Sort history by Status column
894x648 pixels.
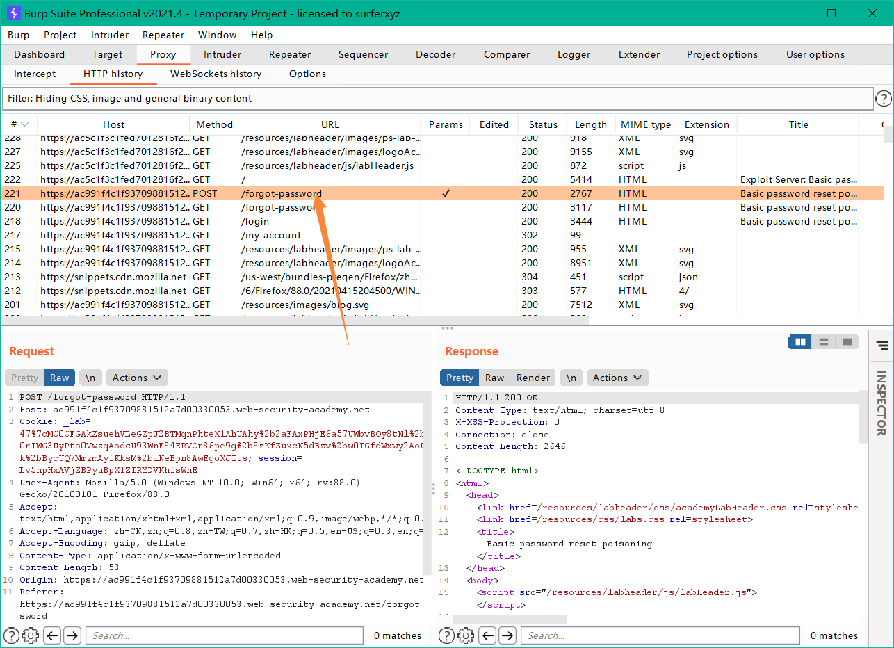pos(543,124)
